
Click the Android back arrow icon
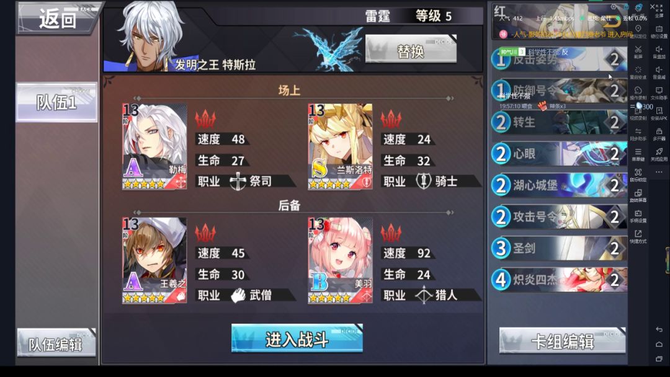[x=659, y=329]
